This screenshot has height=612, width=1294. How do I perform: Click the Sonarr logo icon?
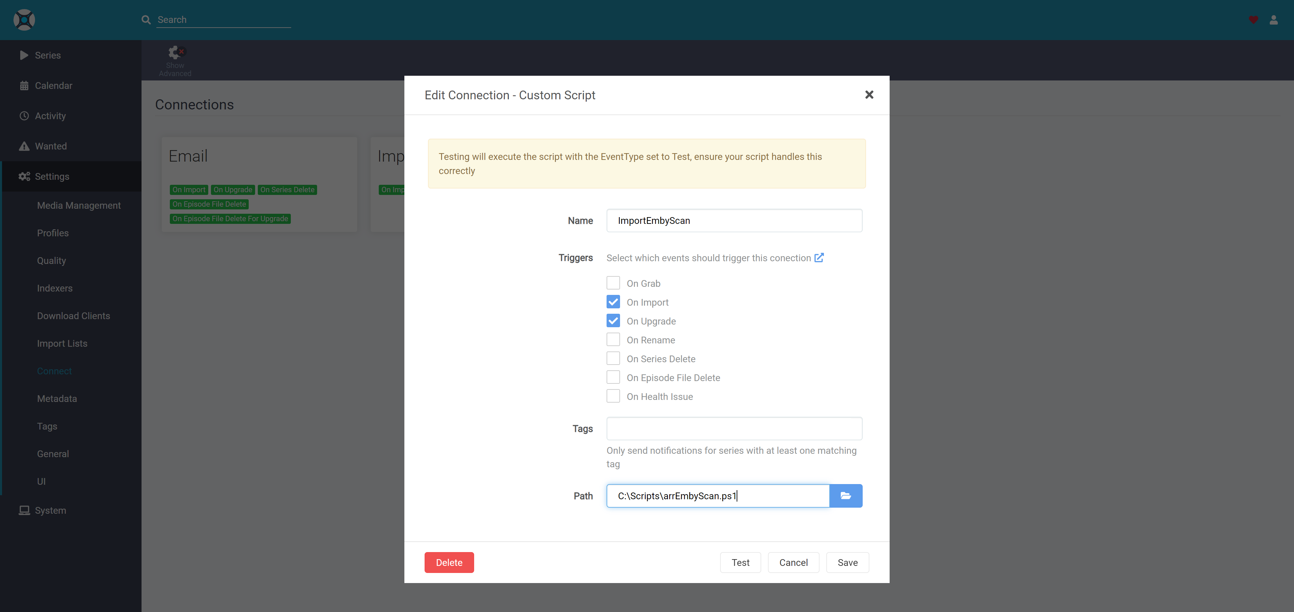coord(24,20)
